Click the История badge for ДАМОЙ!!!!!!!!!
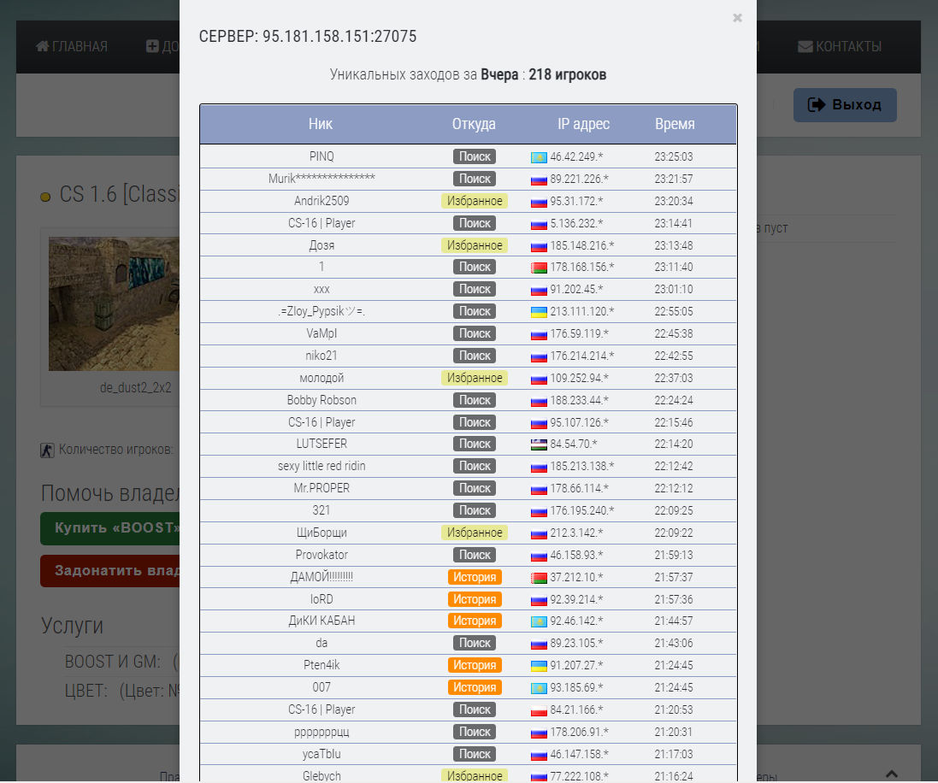Screen dimensions: 938x783 [475, 577]
